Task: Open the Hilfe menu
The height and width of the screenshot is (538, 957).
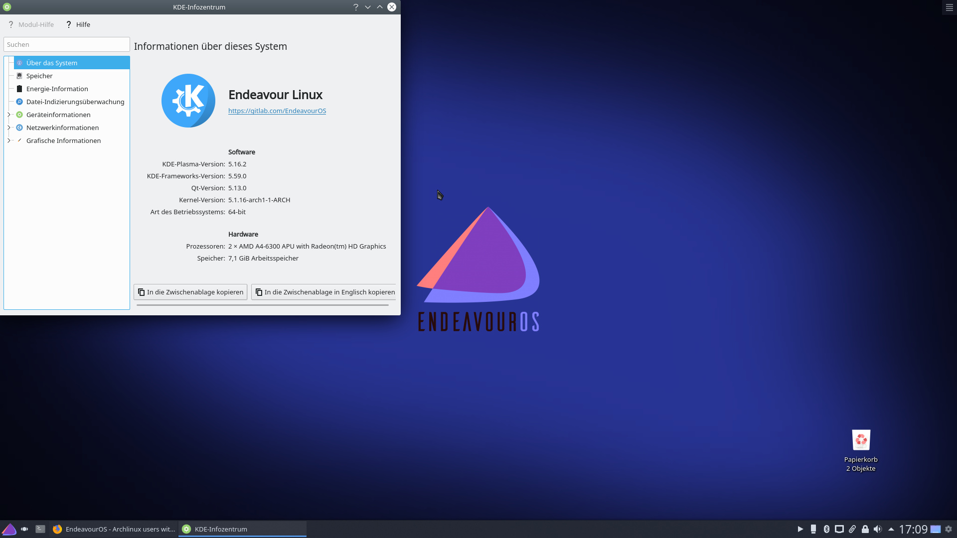Action: pos(78,24)
